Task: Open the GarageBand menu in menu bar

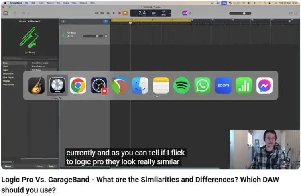Action: tap(16, 3)
